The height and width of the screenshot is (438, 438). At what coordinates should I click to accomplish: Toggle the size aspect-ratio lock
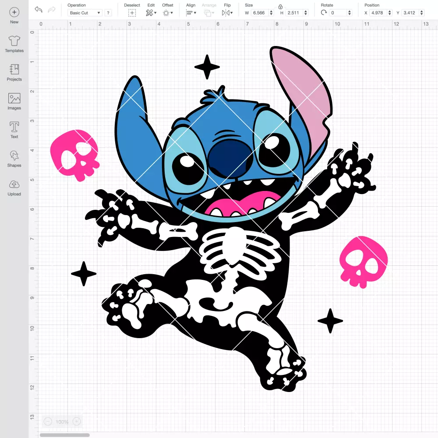(x=280, y=7)
